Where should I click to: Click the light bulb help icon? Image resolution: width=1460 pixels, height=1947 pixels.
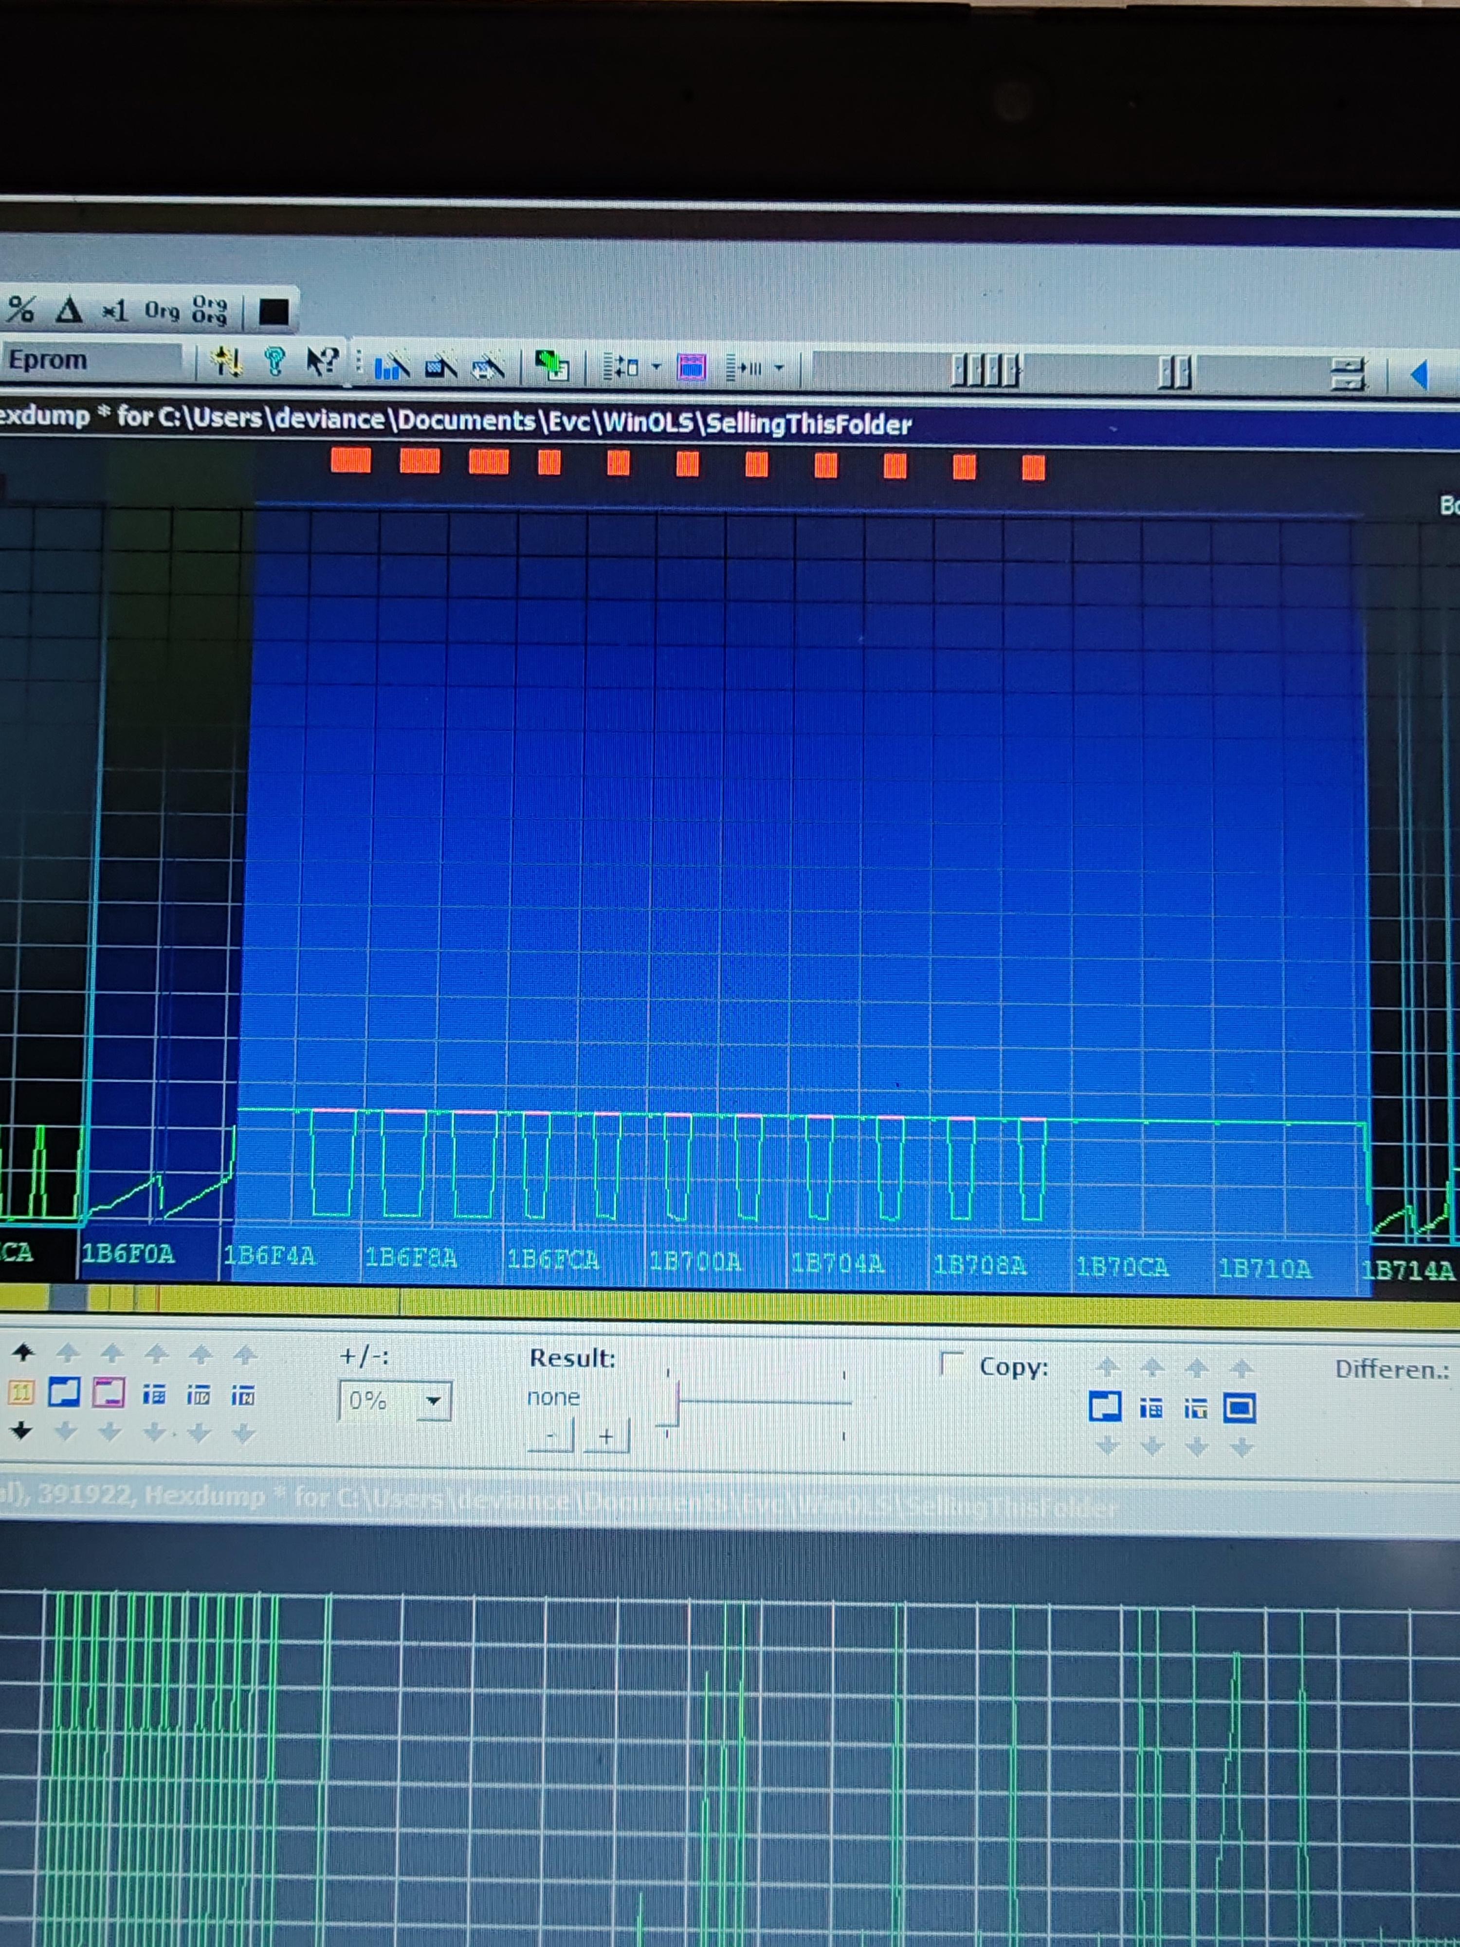point(274,361)
